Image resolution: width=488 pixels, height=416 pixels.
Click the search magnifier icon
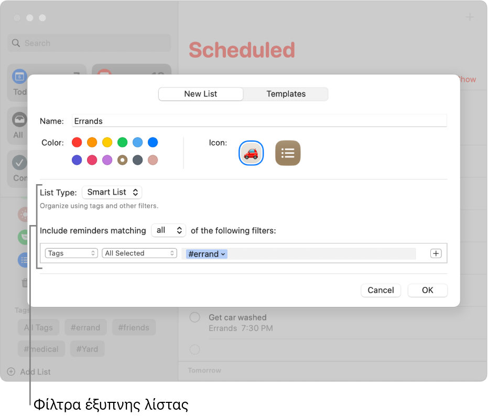pyautogui.click(x=16, y=43)
